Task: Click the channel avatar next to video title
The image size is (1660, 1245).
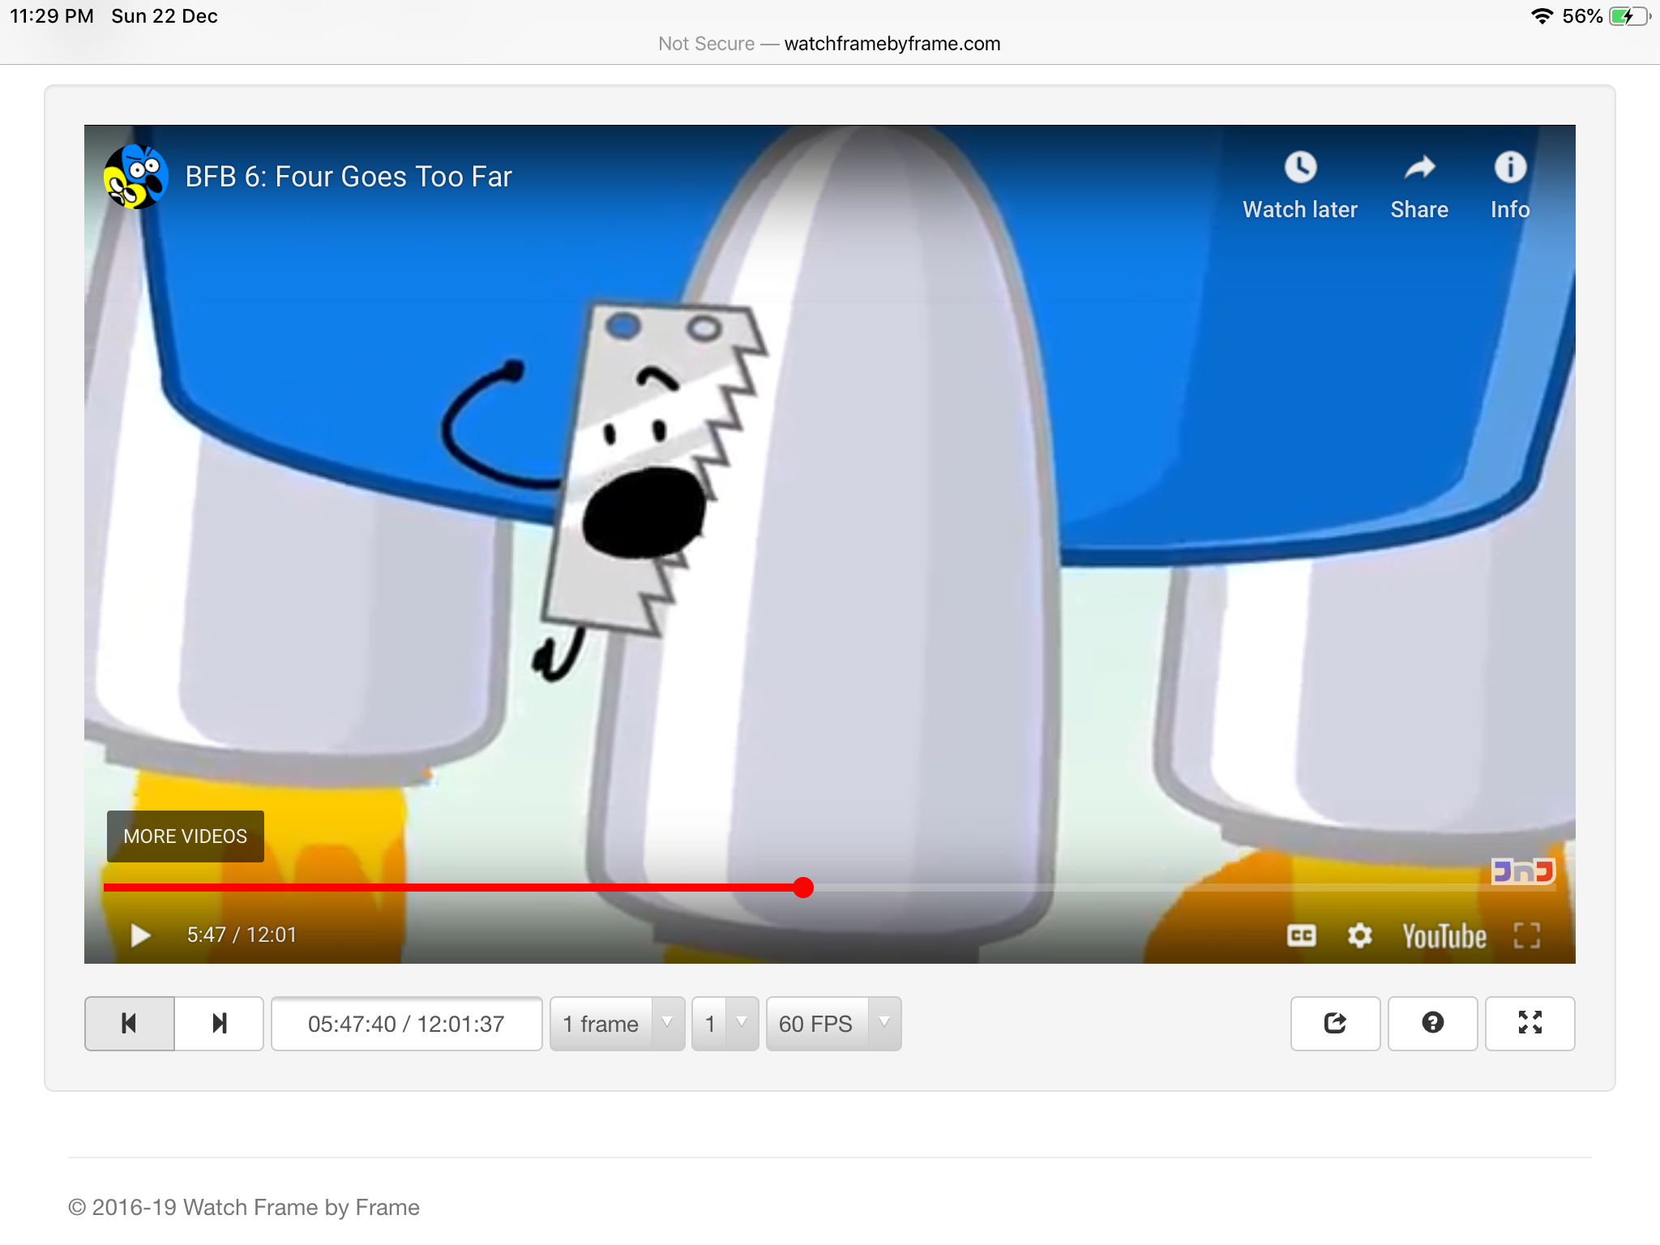Action: [136, 176]
